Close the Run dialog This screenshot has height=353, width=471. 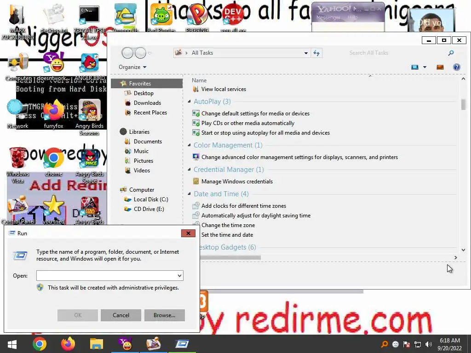pyautogui.click(x=188, y=233)
